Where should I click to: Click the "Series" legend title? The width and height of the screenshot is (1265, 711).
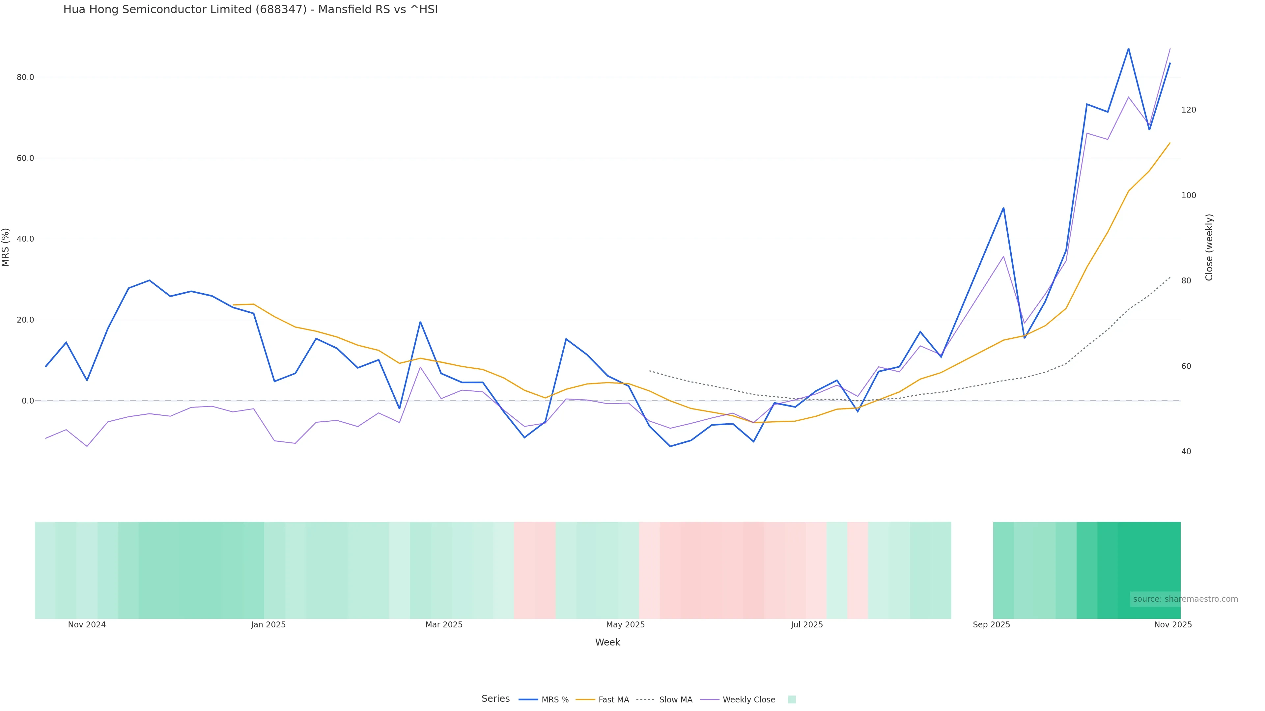[x=495, y=699]
